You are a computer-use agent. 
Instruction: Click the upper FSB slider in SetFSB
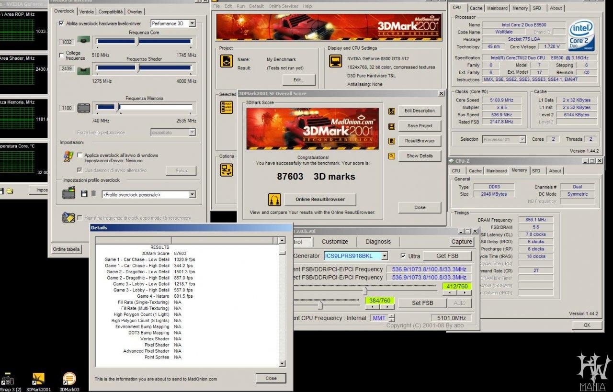tap(364, 291)
